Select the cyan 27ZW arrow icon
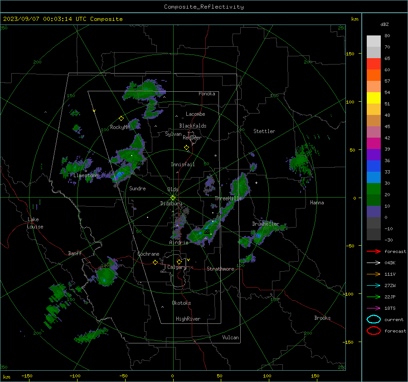408x382 pixels. pos(374,285)
